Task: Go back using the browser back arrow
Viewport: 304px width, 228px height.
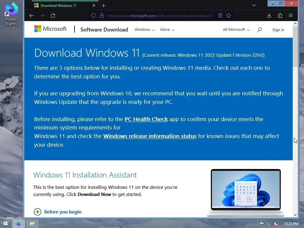Action: (x=31, y=16)
